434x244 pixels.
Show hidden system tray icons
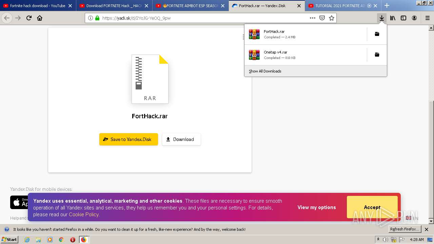pyautogui.click(x=378, y=239)
